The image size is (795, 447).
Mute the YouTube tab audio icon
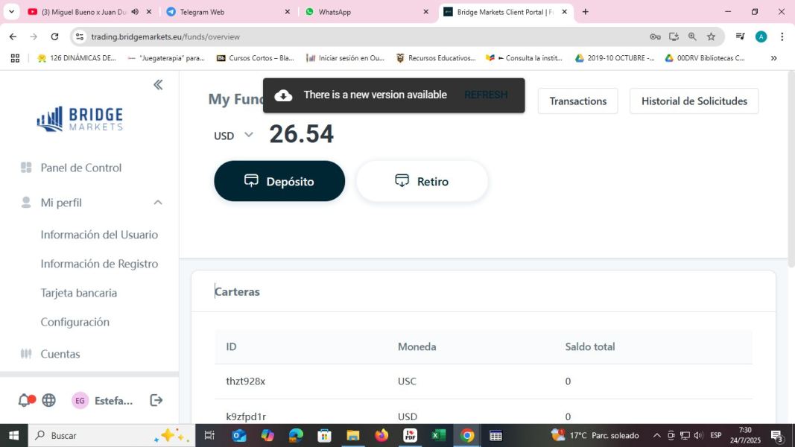tap(135, 12)
